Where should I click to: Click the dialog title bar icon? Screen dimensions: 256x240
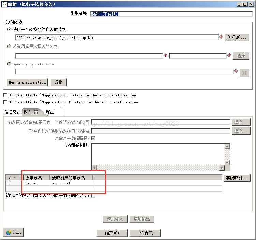coord(4,4)
